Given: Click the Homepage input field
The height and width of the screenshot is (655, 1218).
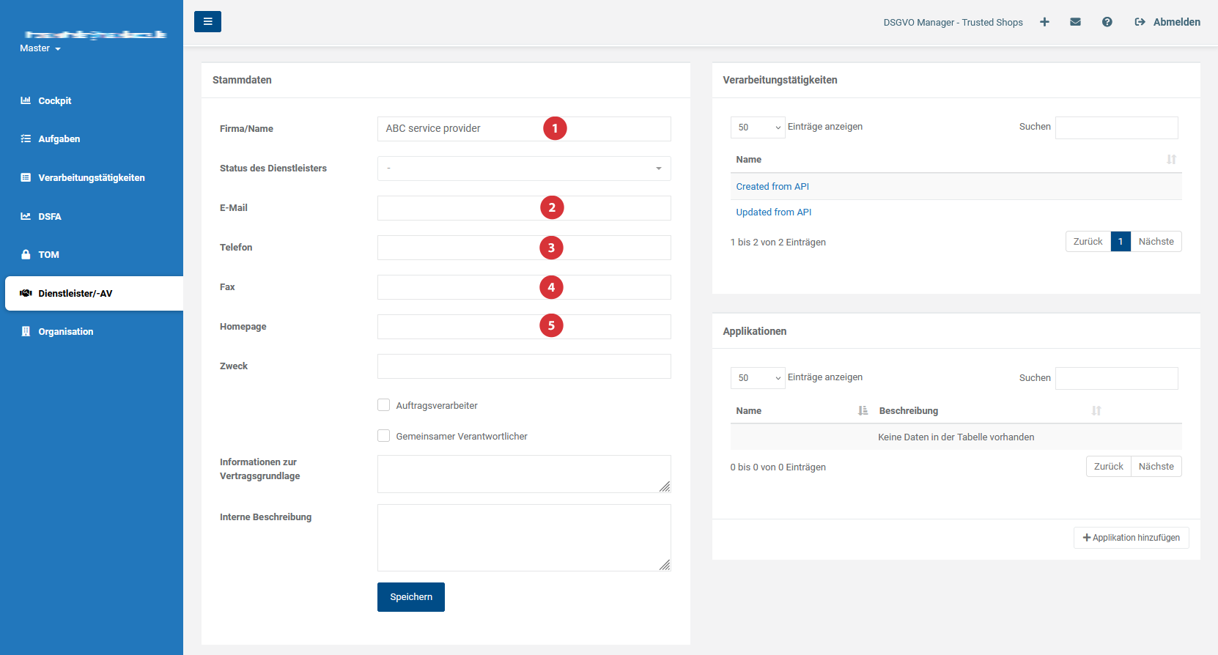Looking at the screenshot, I should (524, 327).
